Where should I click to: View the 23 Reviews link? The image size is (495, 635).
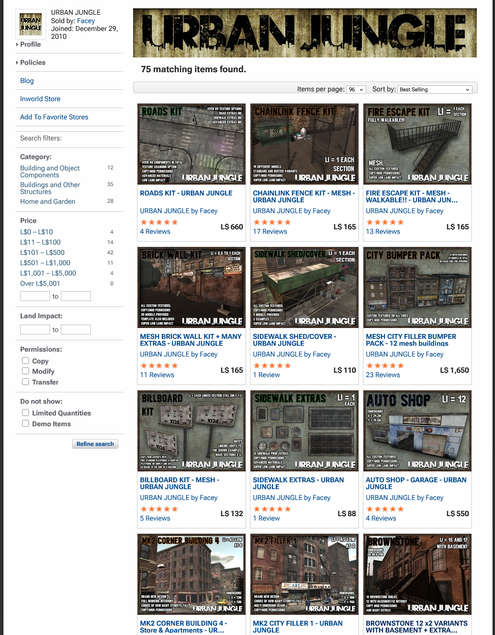click(383, 375)
